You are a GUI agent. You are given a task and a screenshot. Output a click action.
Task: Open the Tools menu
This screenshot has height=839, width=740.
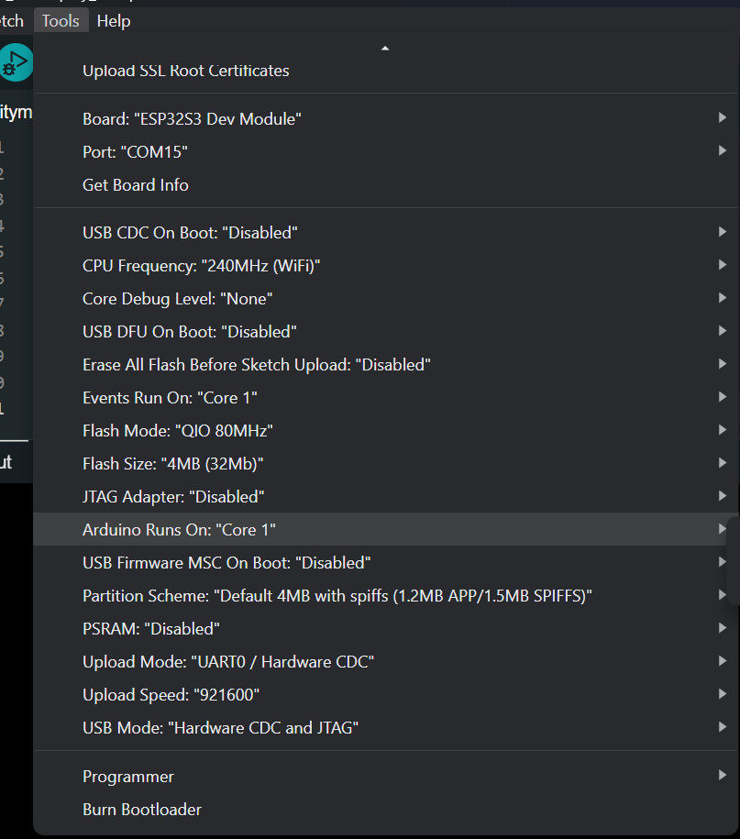click(61, 21)
